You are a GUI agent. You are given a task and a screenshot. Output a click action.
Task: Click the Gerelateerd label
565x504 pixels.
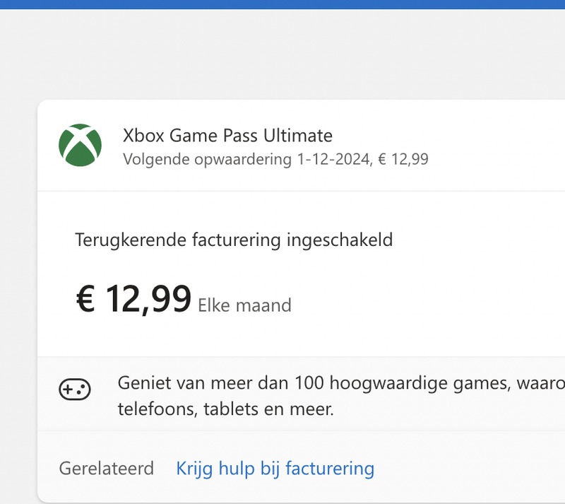(106, 468)
